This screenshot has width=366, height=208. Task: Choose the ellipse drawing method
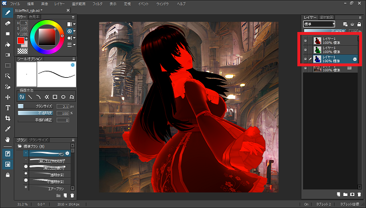click(x=63, y=97)
